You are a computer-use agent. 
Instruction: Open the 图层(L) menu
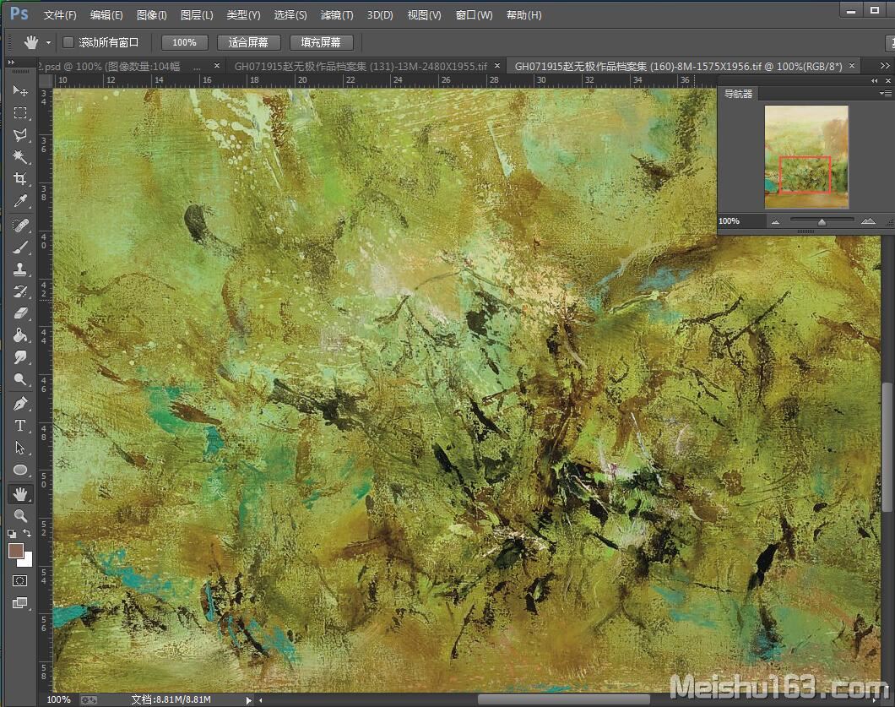click(x=197, y=15)
